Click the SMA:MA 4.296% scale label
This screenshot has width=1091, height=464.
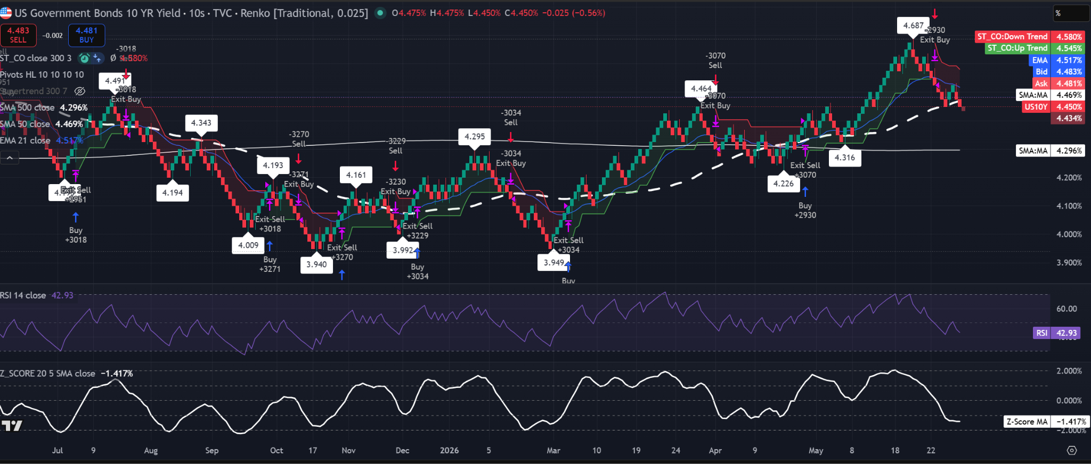click(x=1050, y=151)
